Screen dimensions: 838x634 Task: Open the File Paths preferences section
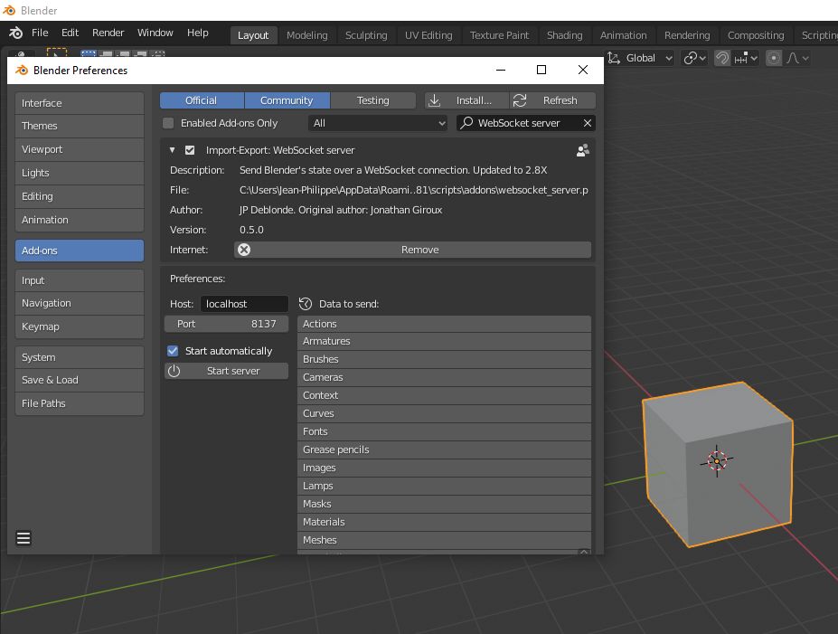click(80, 403)
